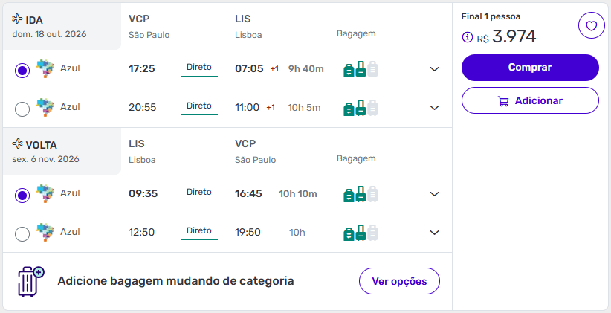Screen dimensions: 611x313
Task: Click Adicionar to add to cart
Action: (530, 100)
